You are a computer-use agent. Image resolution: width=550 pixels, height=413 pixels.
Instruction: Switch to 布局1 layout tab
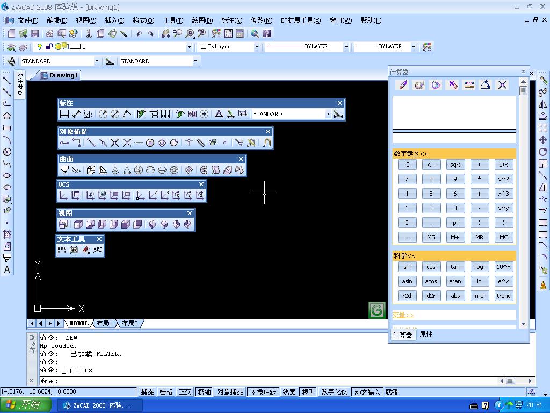tap(104, 323)
